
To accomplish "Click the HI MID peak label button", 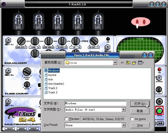I will (62, 47).
